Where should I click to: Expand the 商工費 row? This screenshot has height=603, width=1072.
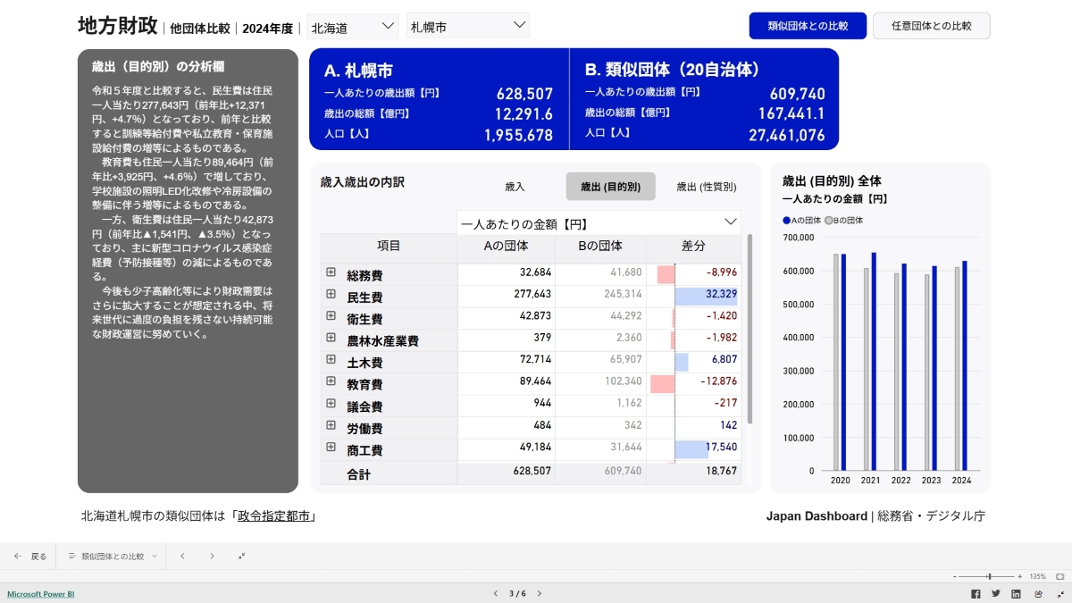[x=331, y=448]
